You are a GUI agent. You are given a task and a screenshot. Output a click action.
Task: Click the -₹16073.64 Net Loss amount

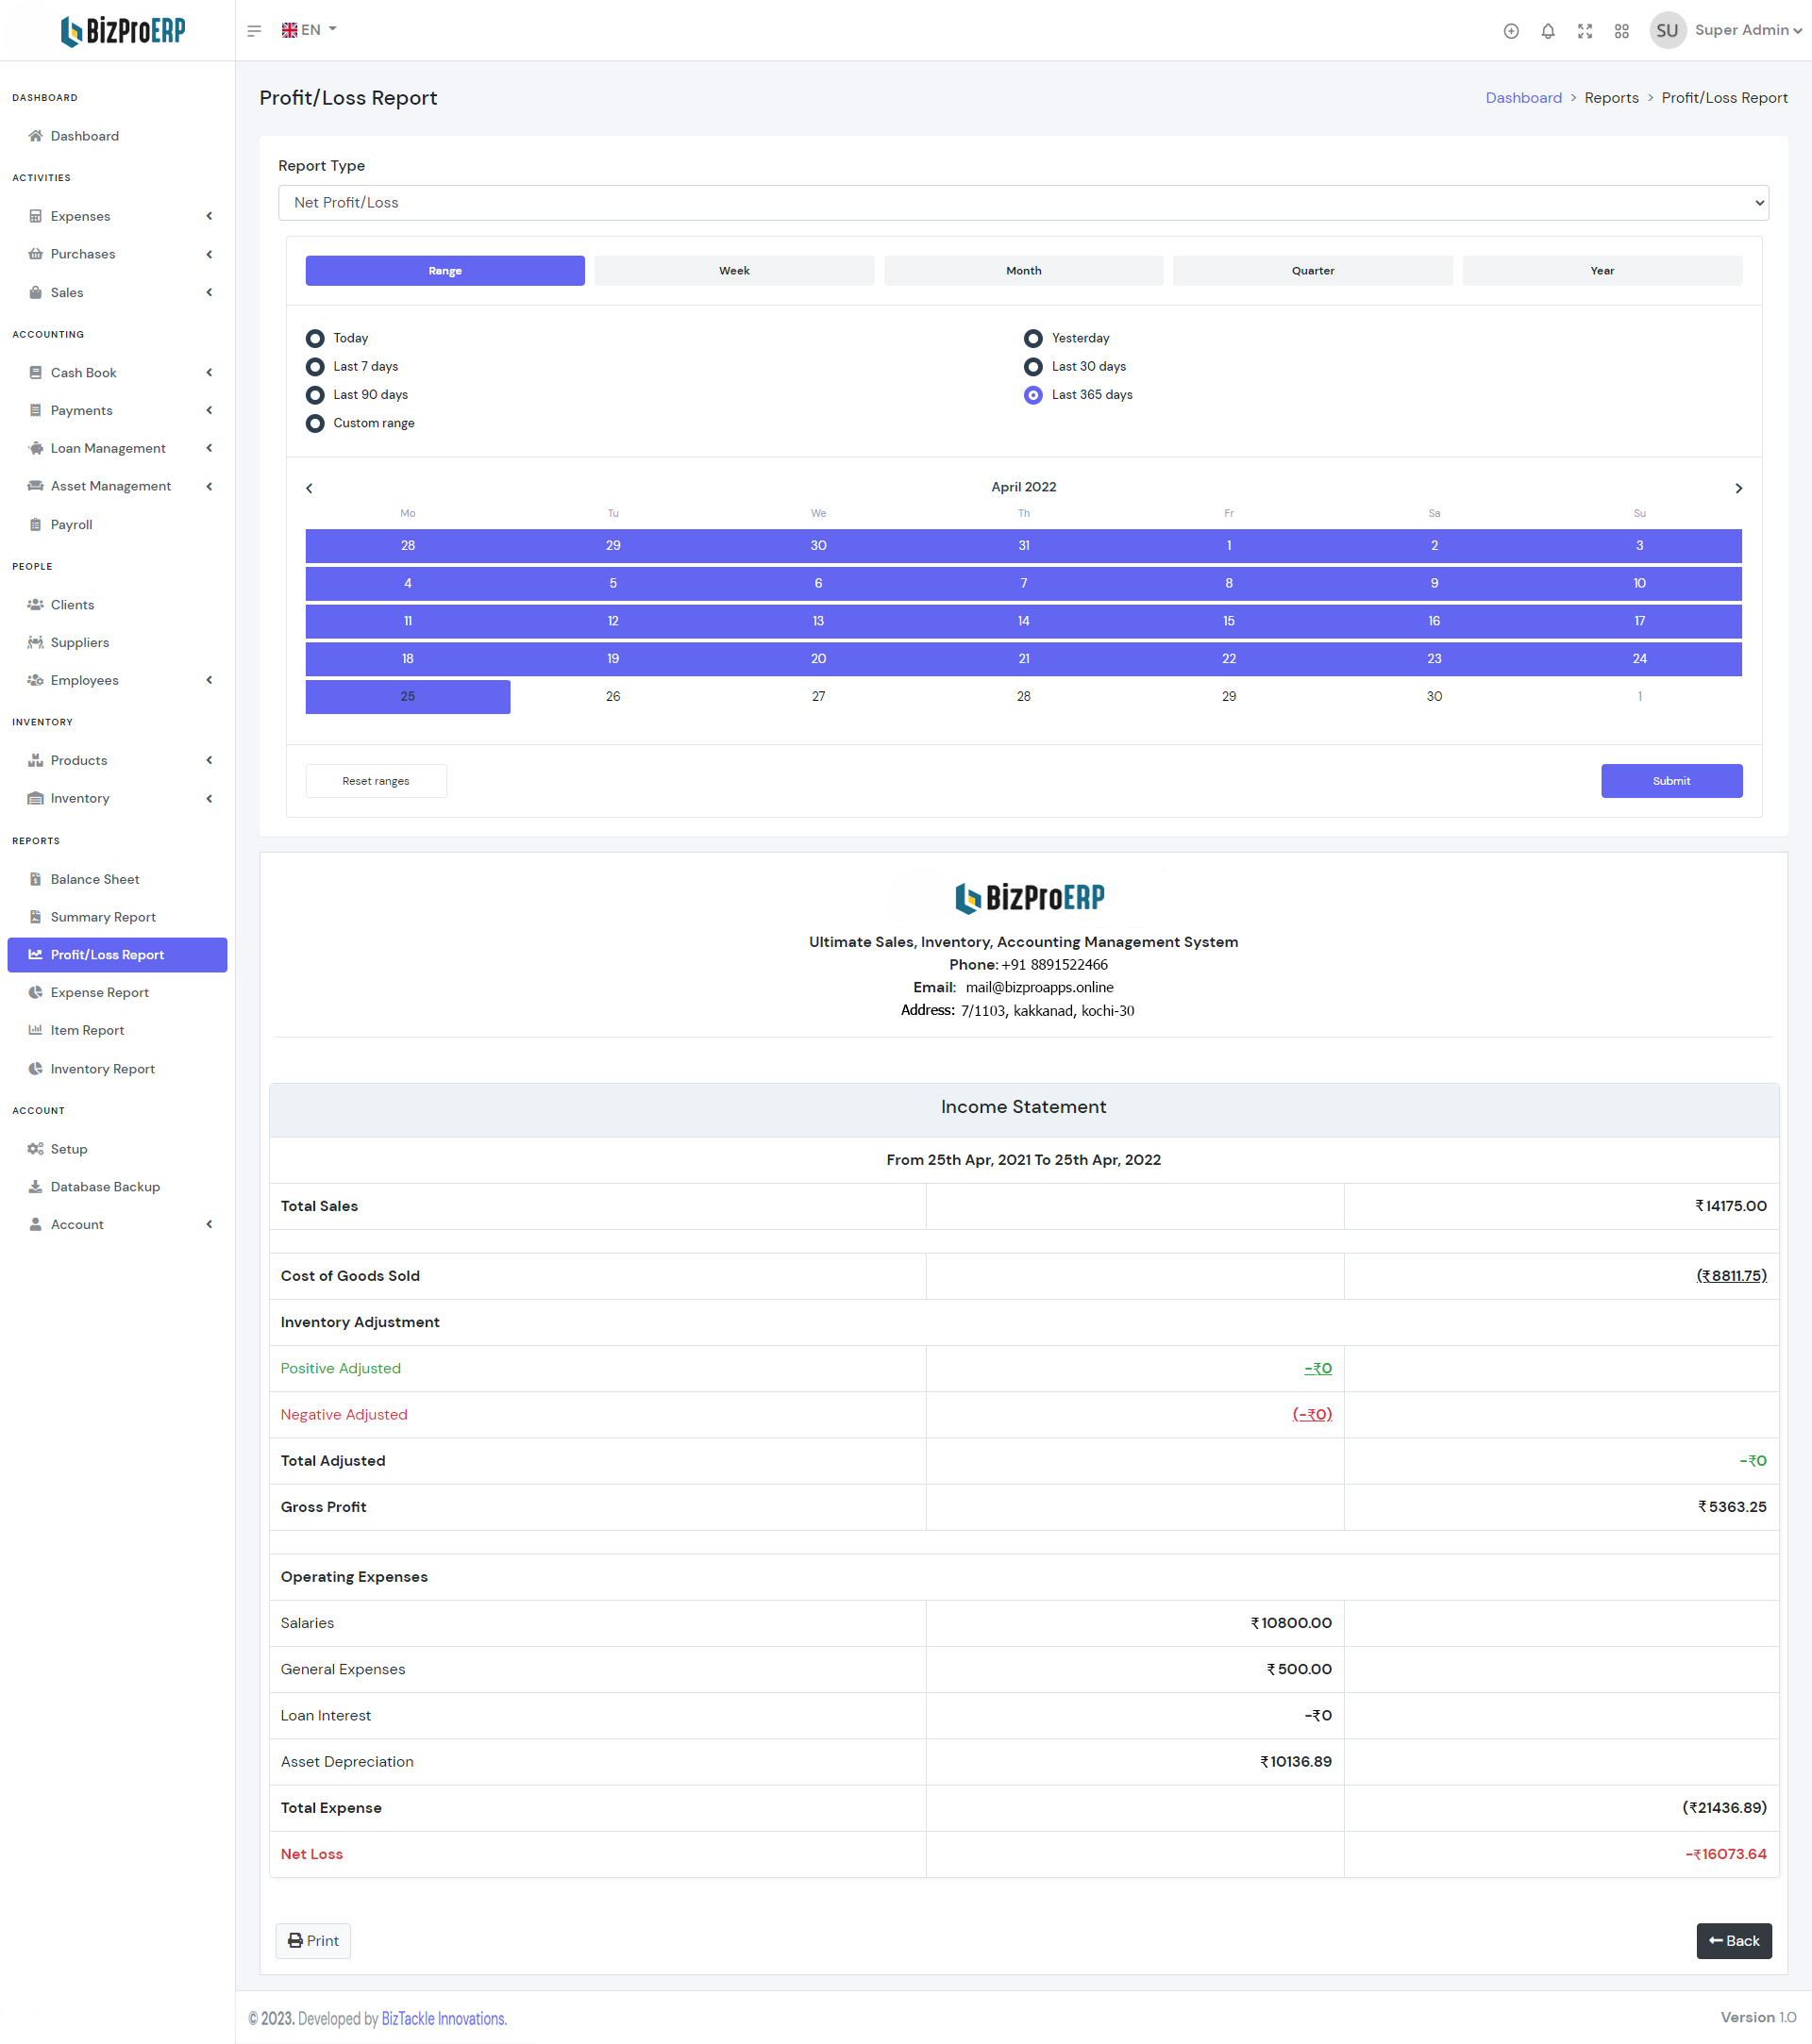tap(1726, 1854)
